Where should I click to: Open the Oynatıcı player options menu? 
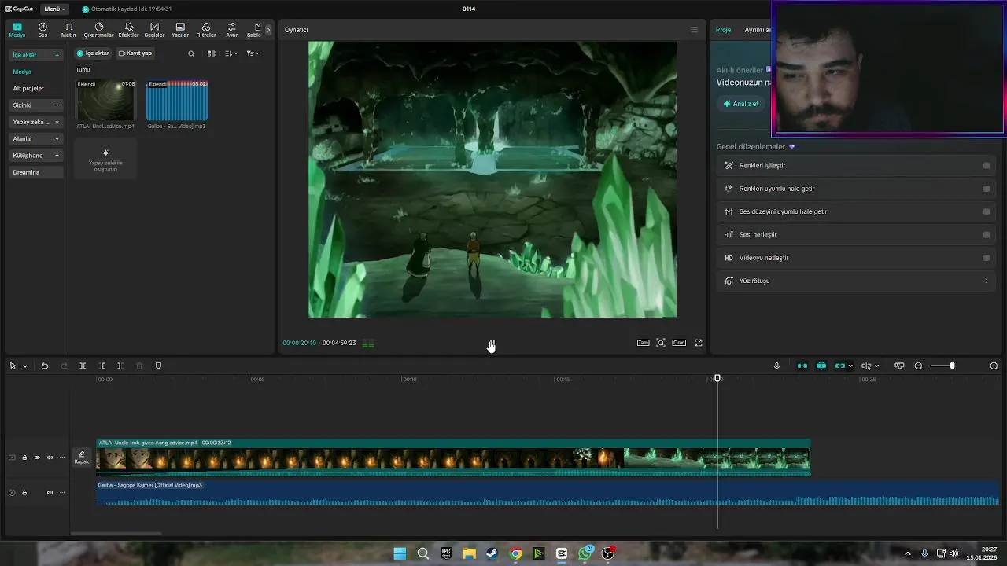[694, 30]
